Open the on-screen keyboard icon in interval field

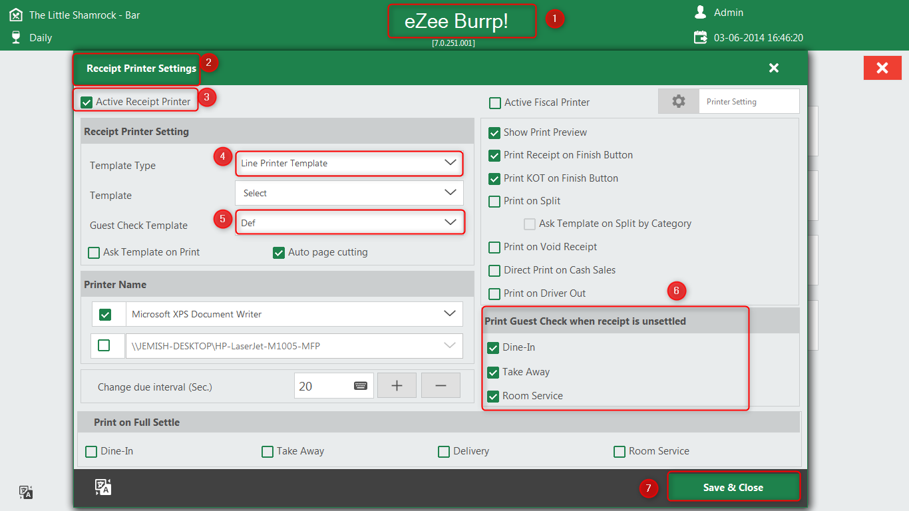[x=361, y=385]
